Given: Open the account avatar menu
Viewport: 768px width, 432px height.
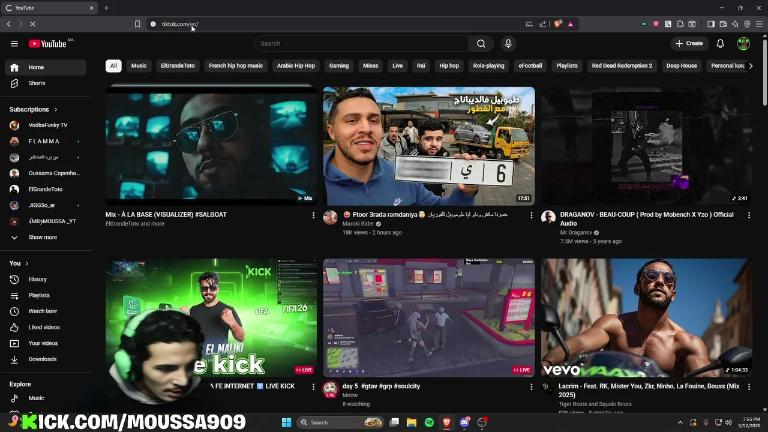Looking at the screenshot, I should pyautogui.click(x=743, y=43).
